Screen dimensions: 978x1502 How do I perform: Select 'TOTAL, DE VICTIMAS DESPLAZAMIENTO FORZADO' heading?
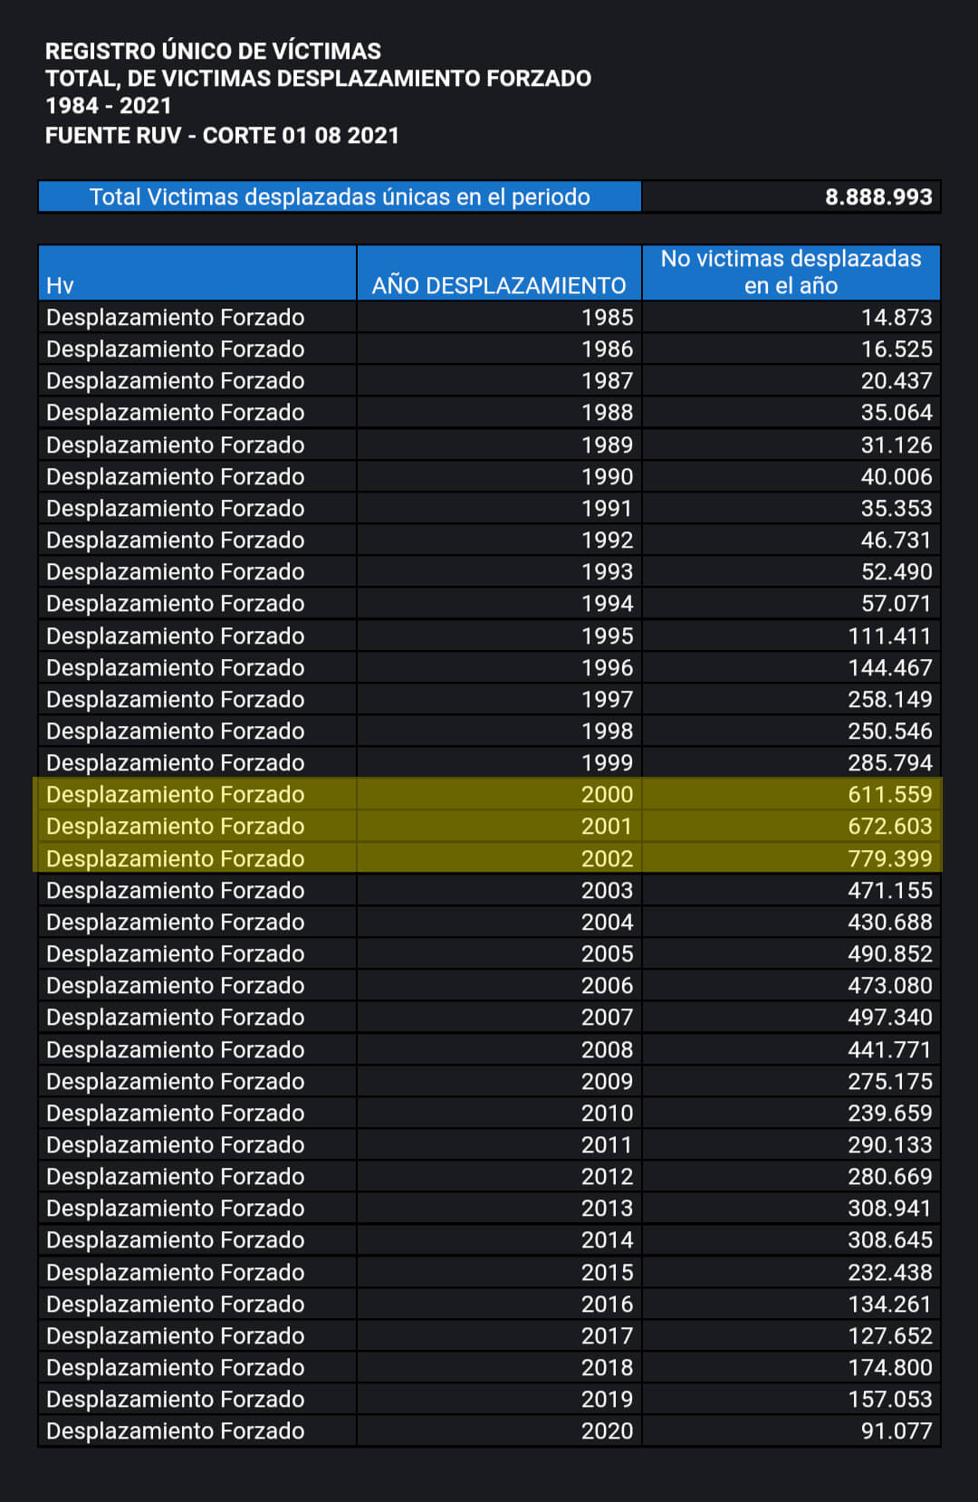(318, 79)
